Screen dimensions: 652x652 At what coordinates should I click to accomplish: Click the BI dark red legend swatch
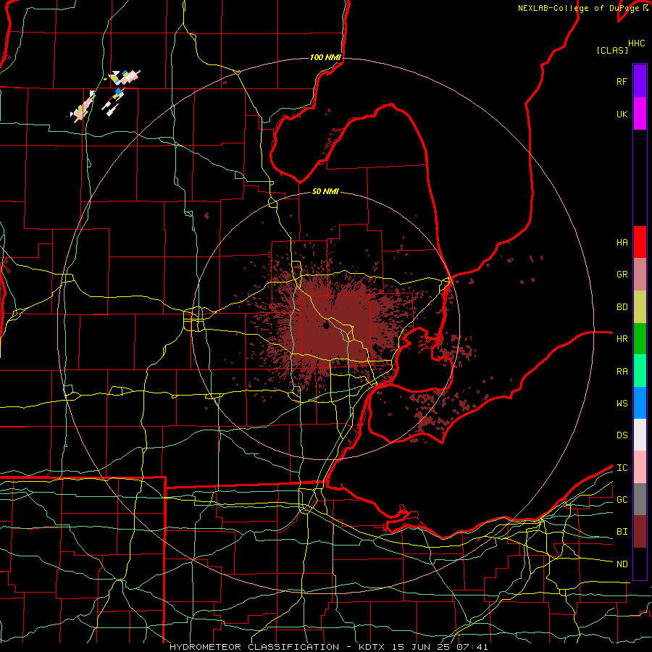tap(640, 532)
